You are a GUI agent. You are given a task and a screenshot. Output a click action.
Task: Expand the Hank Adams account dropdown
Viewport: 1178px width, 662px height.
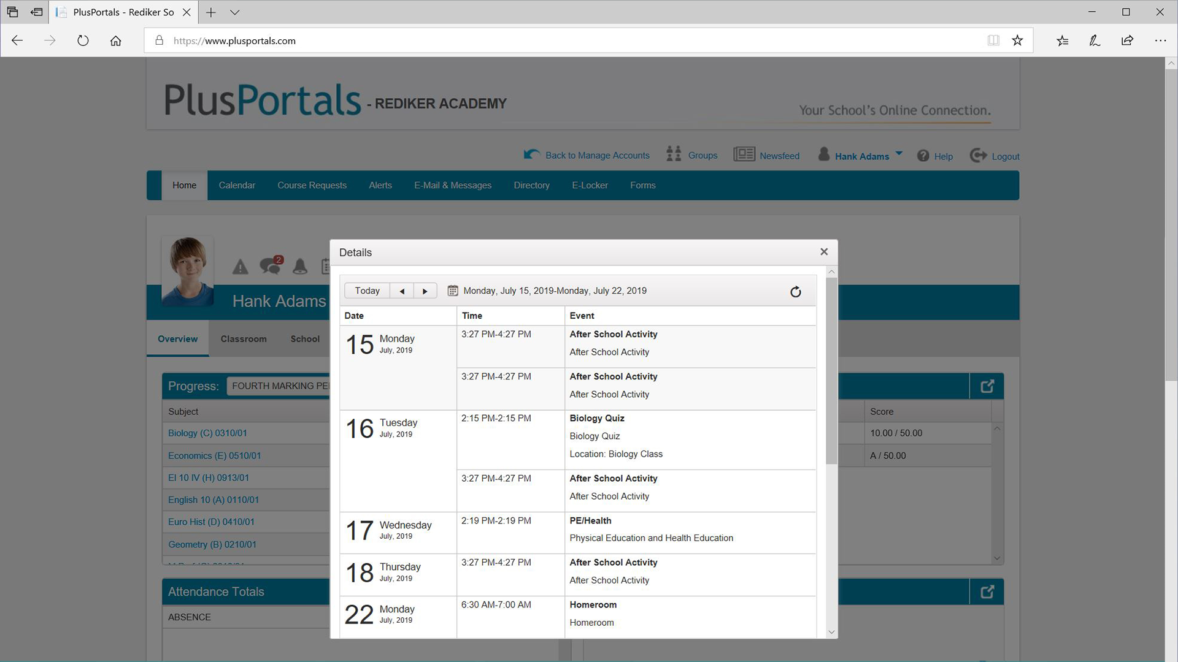[x=899, y=153]
